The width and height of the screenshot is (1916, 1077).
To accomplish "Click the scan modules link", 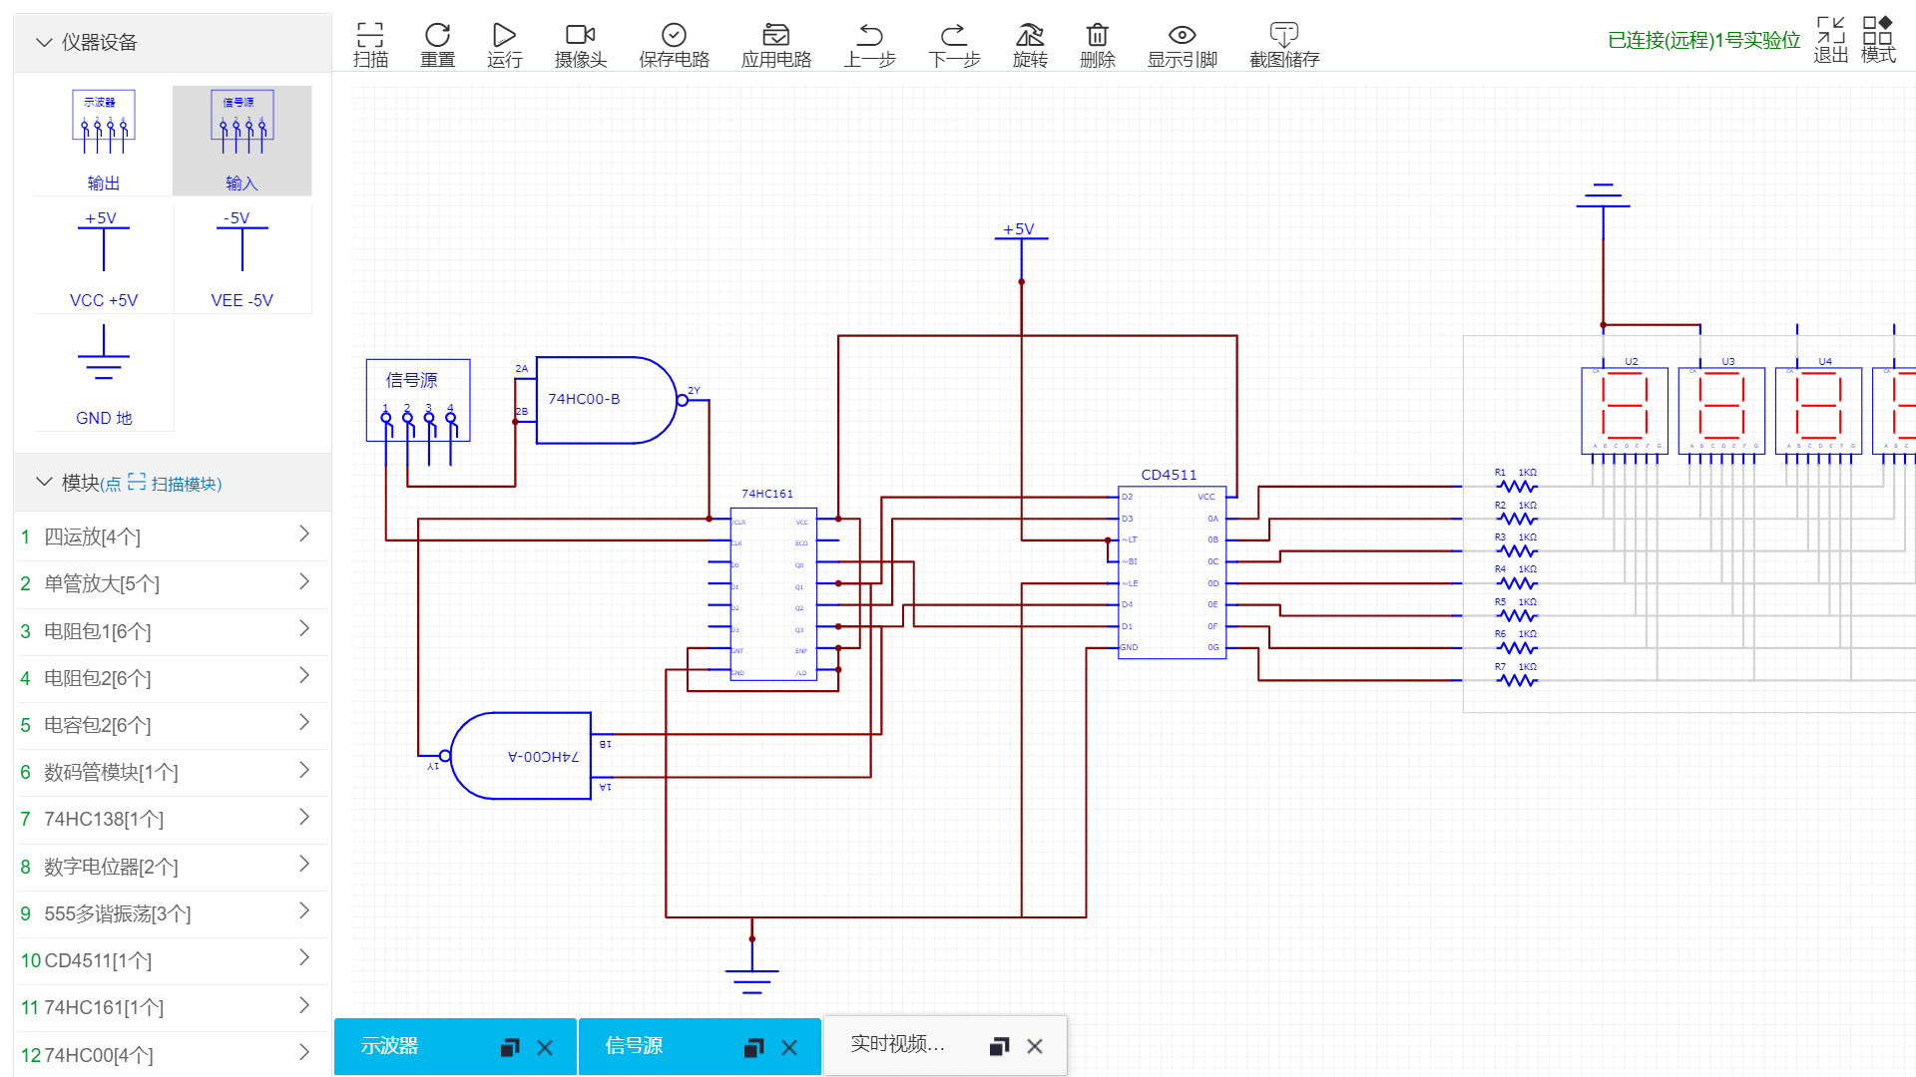I will 185,484.
